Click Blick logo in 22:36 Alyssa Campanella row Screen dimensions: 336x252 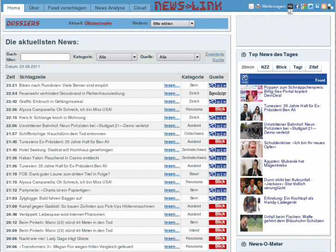tap(218, 110)
